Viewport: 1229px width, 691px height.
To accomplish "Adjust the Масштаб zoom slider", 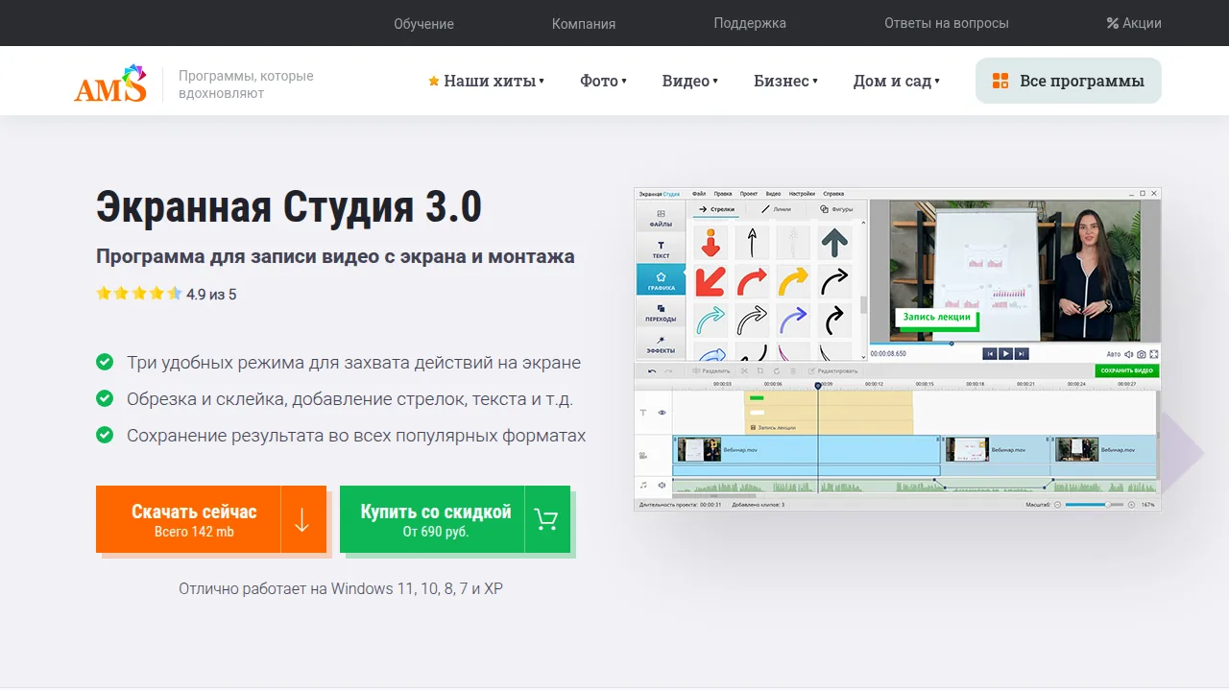I will point(1095,504).
